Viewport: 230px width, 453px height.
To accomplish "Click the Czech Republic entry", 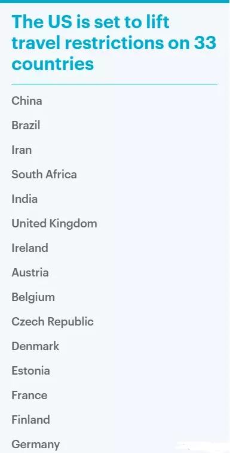I will pyautogui.click(x=53, y=322).
